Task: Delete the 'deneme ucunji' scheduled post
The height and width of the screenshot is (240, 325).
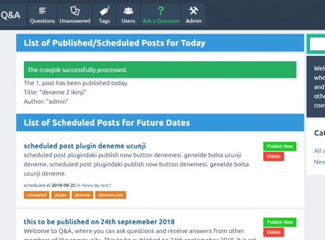Action: pos(274,157)
